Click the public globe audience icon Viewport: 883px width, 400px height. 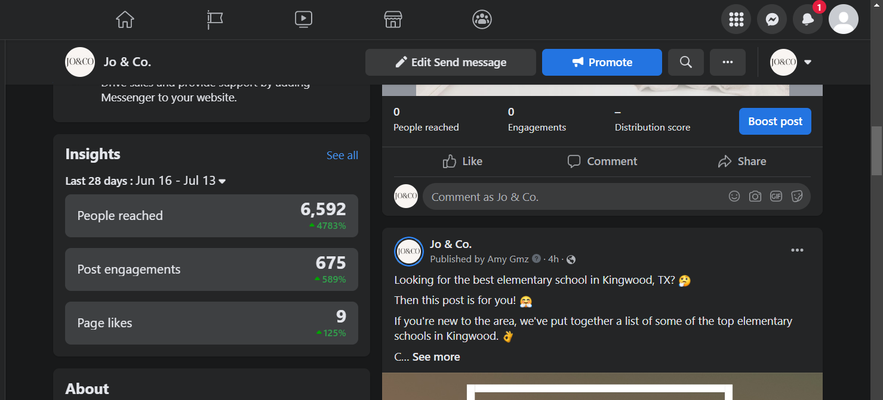click(x=571, y=259)
